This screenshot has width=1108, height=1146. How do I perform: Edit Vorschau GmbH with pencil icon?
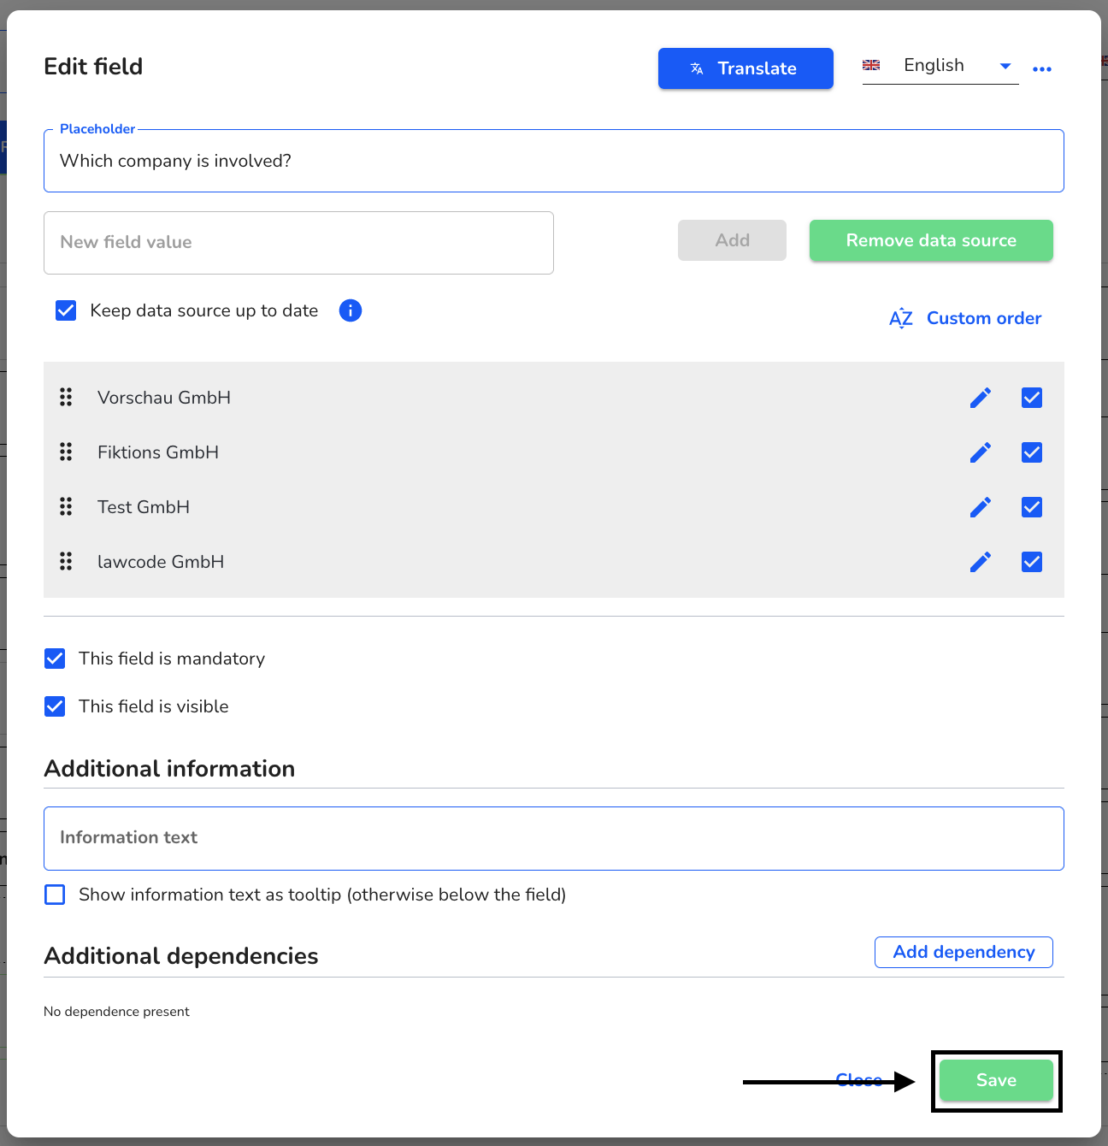click(981, 398)
